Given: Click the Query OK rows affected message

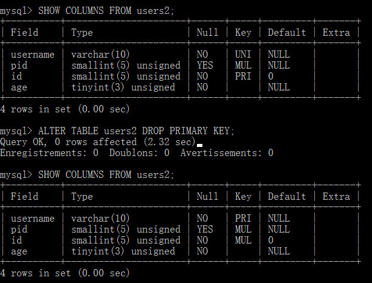Looking at the screenshot, I should pos(97,142).
